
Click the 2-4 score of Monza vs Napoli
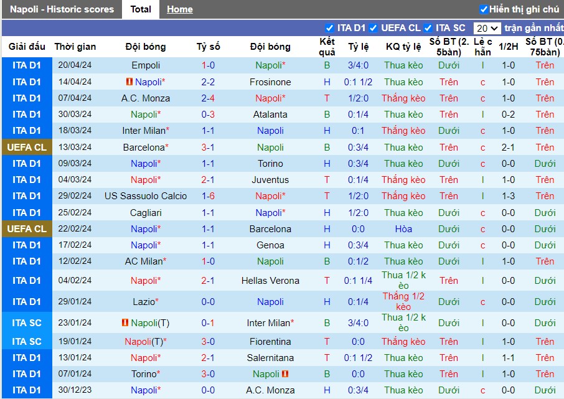click(208, 98)
